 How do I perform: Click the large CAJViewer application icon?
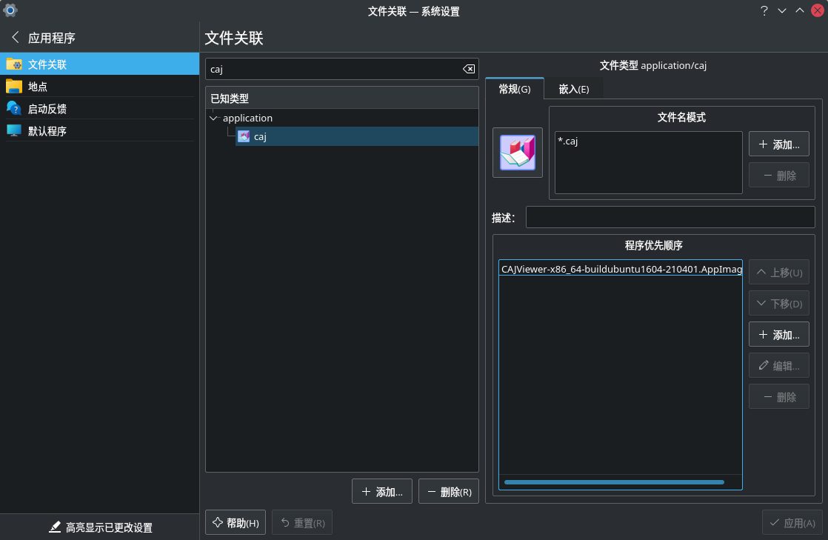(516, 152)
